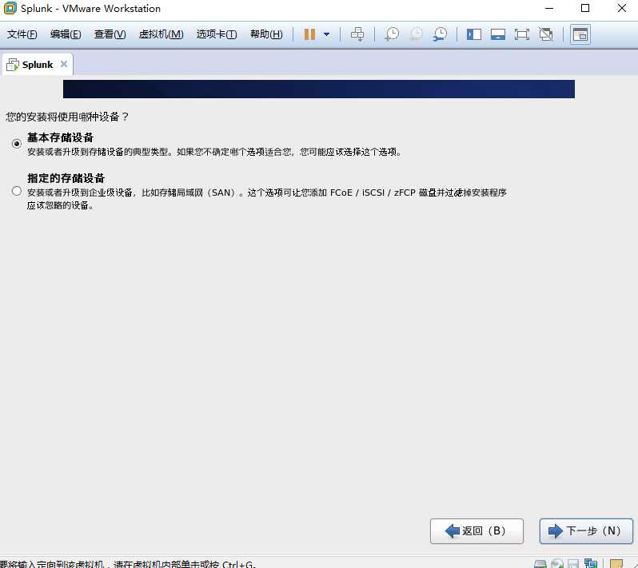The width and height of the screenshot is (638, 568).
Task: Click the 返回 (B) back button
Action: 477,530
